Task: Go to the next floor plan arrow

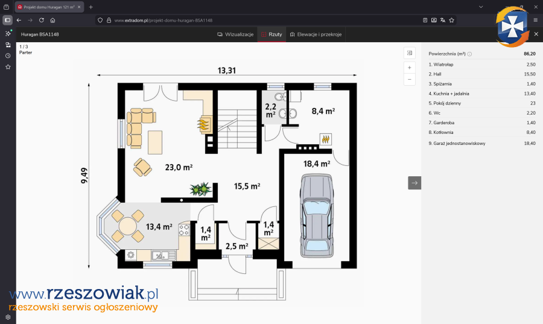Action: [x=414, y=183]
